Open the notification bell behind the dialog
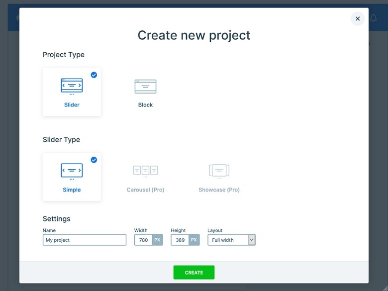 [374, 17]
